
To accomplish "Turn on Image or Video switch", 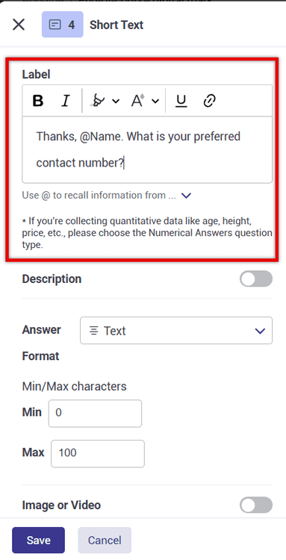I will pos(256,505).
